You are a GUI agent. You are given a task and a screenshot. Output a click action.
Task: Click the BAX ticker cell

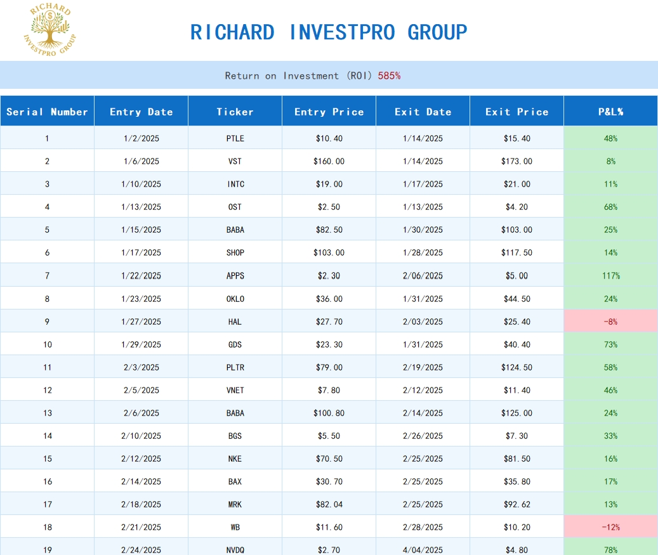[x=235, y=481]
